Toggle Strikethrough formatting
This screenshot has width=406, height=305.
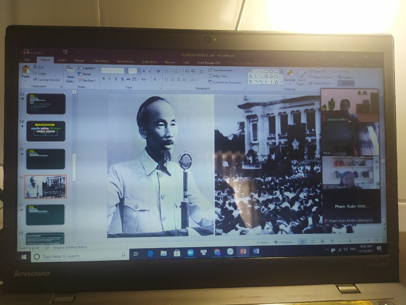pyautogui.click(x=128, y=79)
